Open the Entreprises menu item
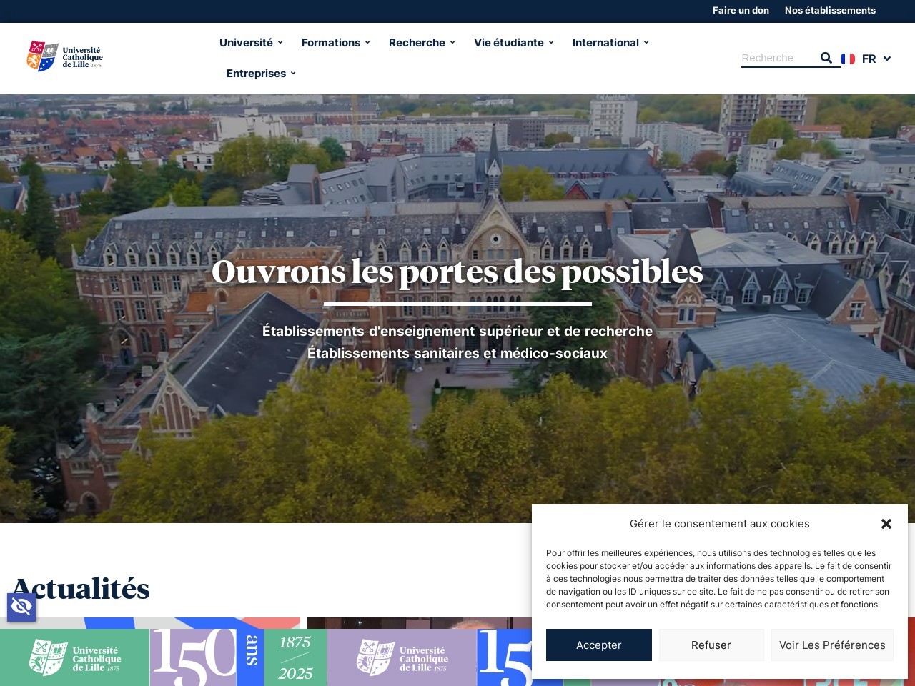The image size is (915, 686). pyautogui.click(x=256, y=74)
